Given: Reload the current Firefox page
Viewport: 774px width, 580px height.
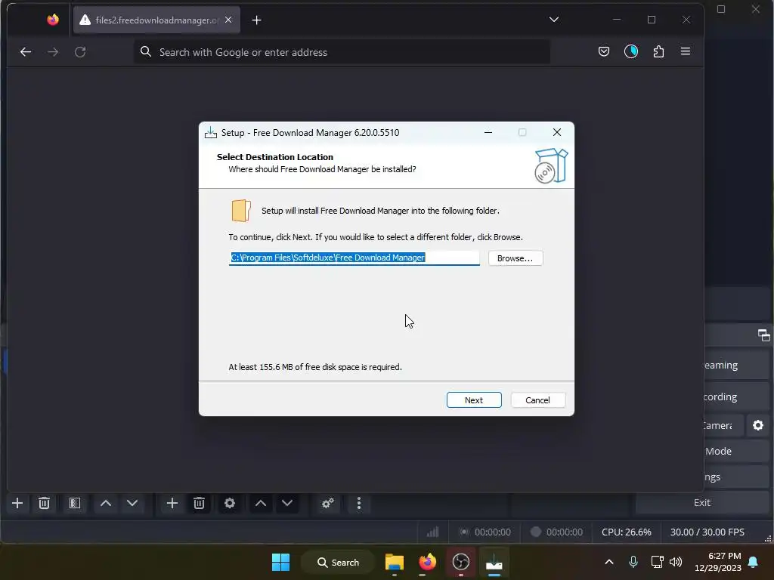Looking at the screenshot, I should pos(80,52).
